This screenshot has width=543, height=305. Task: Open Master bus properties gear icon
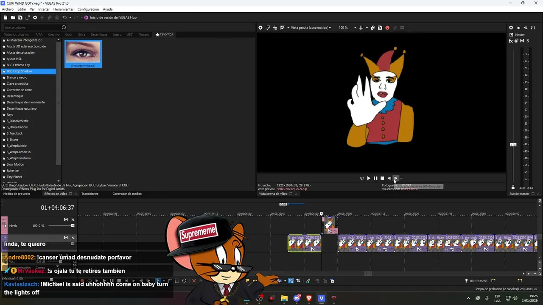tap(511, 28)
